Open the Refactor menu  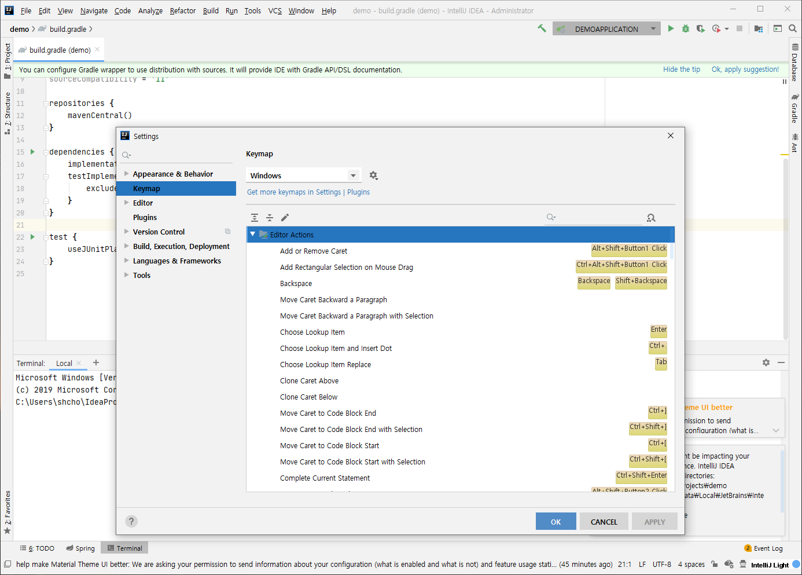(x=183, y=10)
